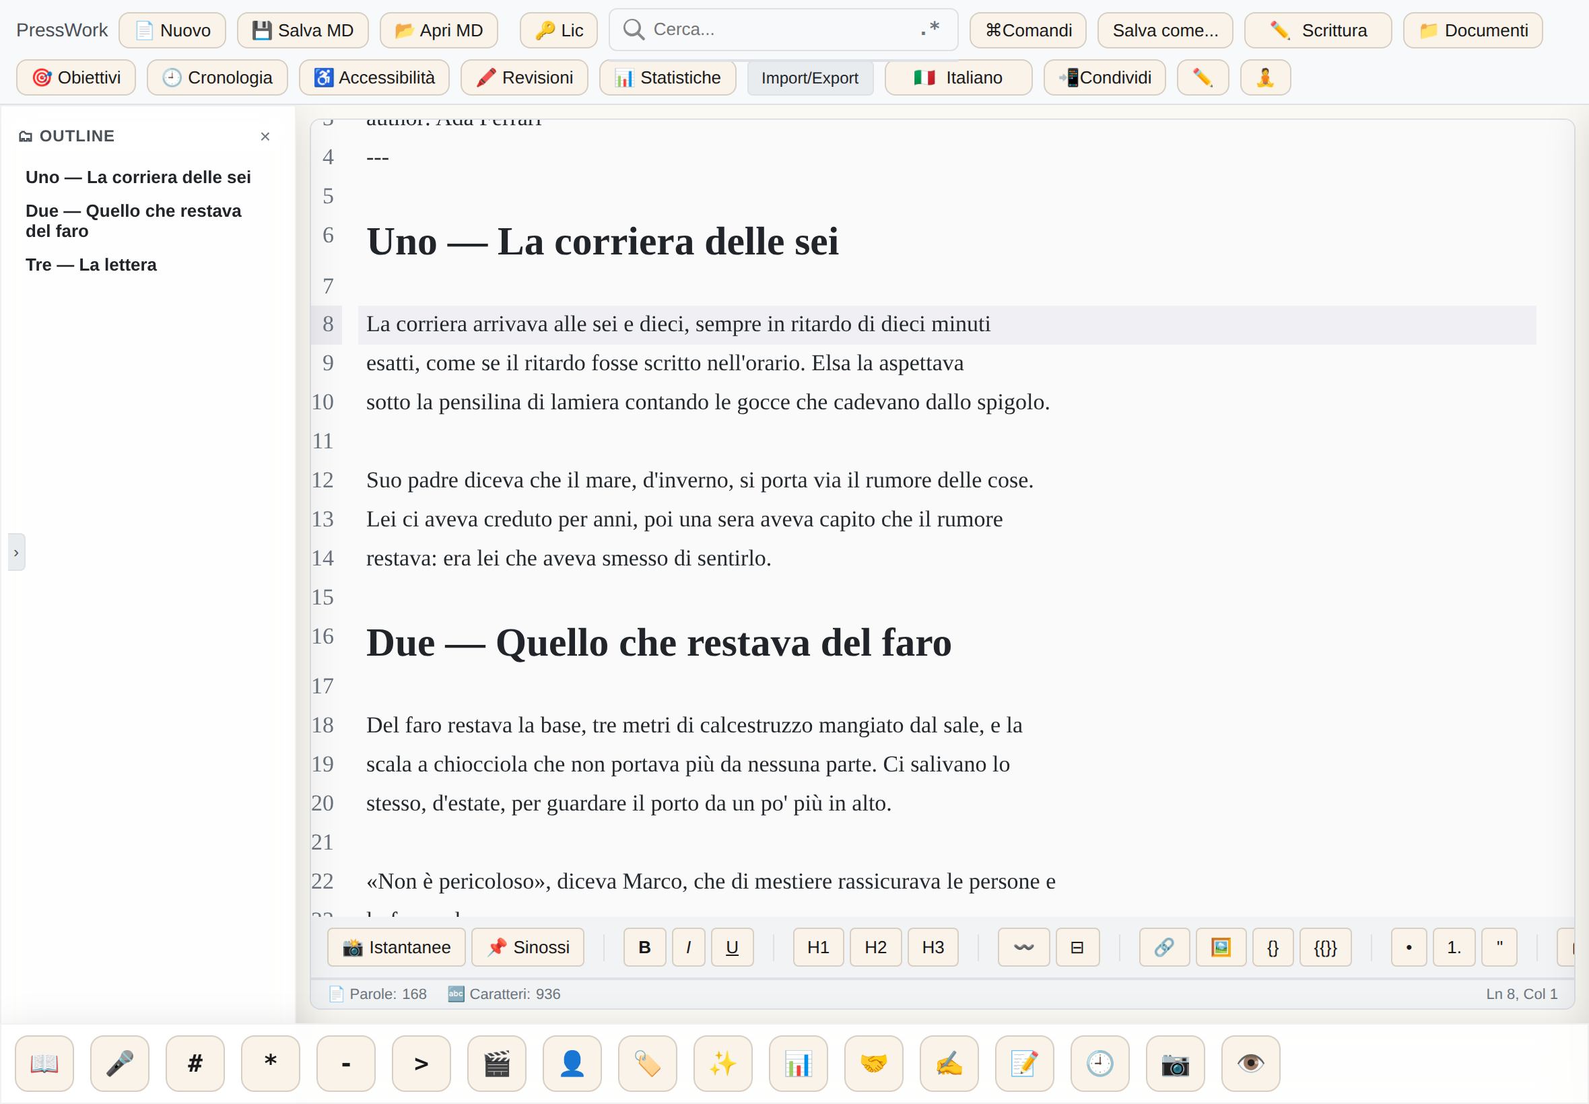Image resolution: width=1589 pixels, height=1104 pixels.
Task: Click the memo notepad icon
Action: click(1025, 1063)
